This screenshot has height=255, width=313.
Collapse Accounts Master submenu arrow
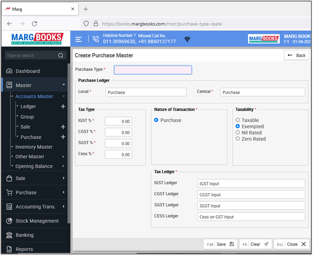tap(64, 96)
